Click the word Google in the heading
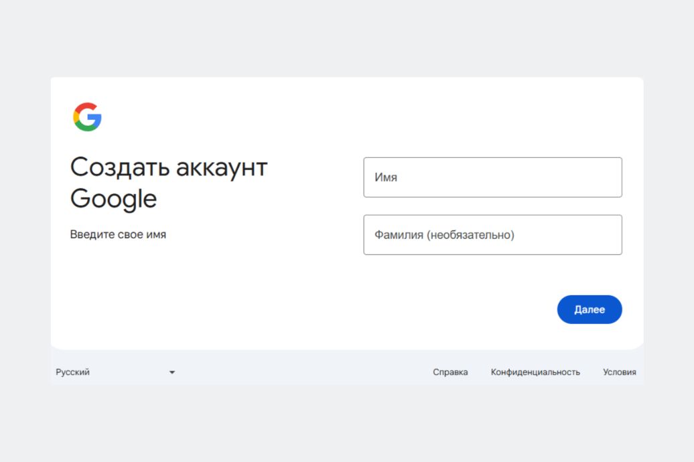694x462 pixels. pyautogui.click(x=113, y=199)
